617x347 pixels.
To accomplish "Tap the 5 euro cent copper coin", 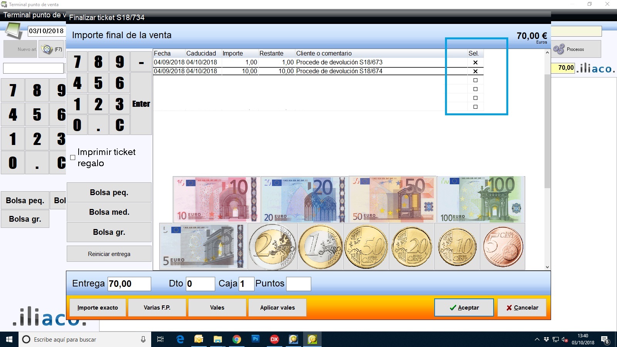I will click(x=502, y=246).
